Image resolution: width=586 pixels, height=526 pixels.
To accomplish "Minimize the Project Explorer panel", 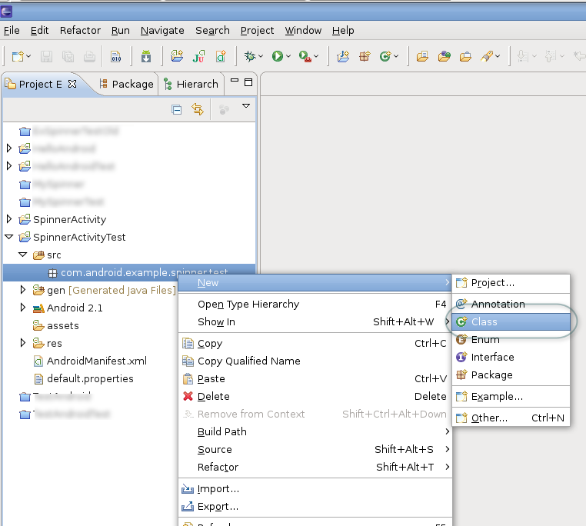I will pyautogui.click(x=234, y=82).
